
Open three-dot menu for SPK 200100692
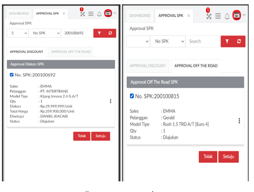point(110,101)
